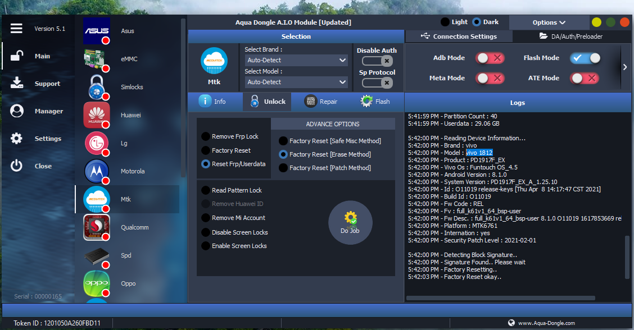Open the hamburger menu icon

click(16, 28)
